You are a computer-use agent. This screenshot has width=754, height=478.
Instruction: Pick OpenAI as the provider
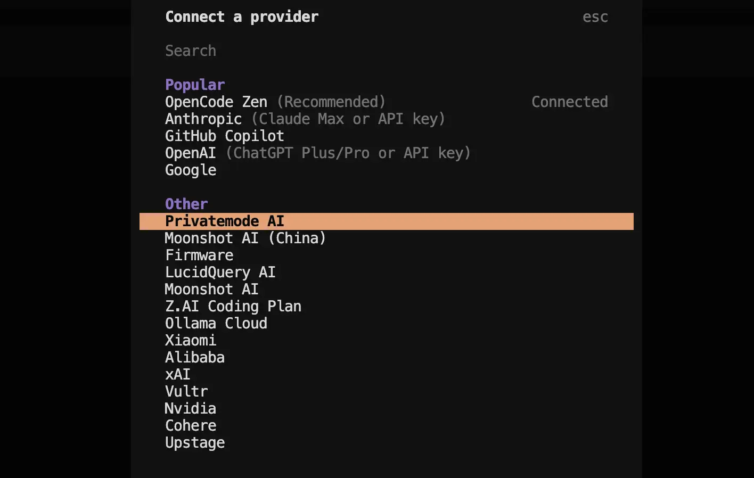pos(190,153)
